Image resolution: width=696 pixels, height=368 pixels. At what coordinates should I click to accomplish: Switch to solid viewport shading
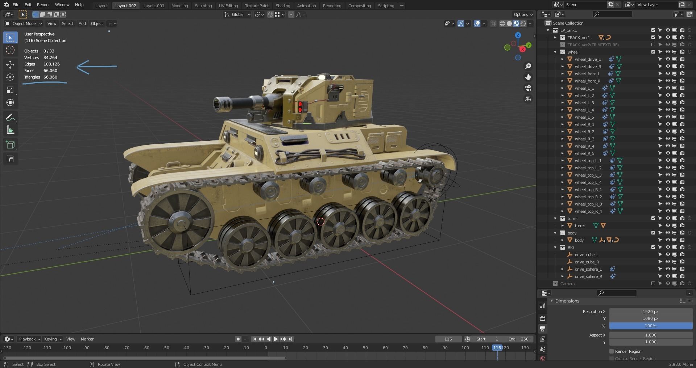click(x=509, y=24)
